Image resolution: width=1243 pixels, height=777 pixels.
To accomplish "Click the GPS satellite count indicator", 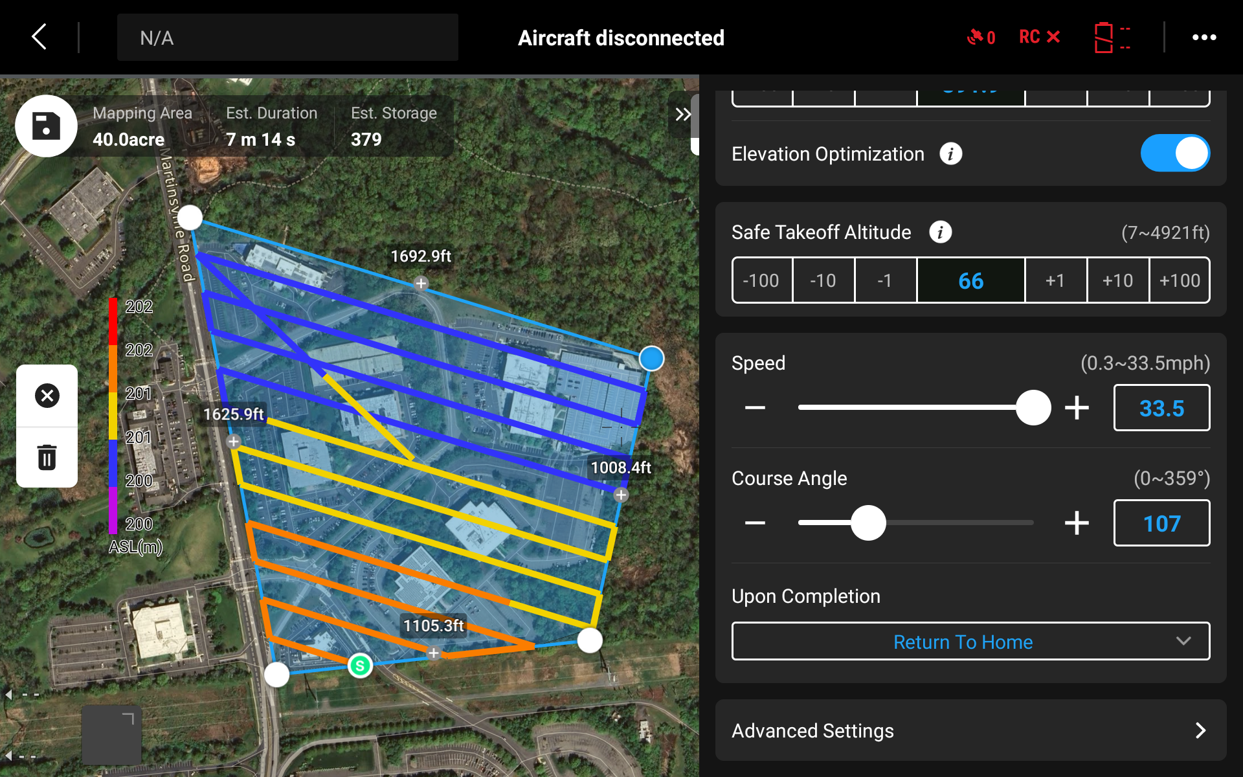I will (x=980, y=37).
